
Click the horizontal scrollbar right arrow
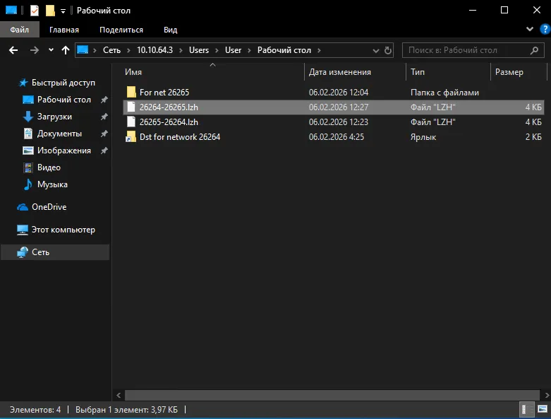pos(547,395)
